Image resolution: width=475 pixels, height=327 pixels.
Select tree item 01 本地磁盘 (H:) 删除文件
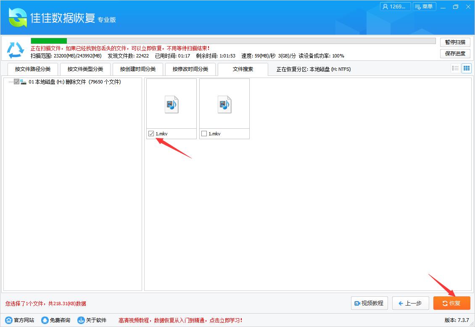[74, 82]
